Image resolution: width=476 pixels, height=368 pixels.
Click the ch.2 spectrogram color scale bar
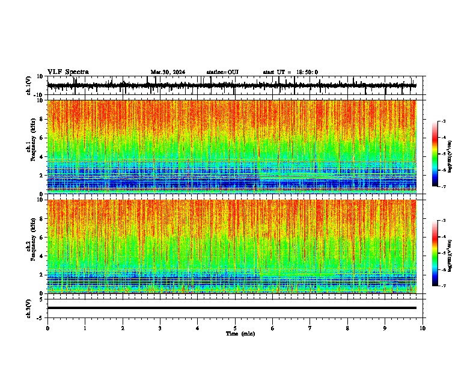pyautogui.click(x=435, y=253)
